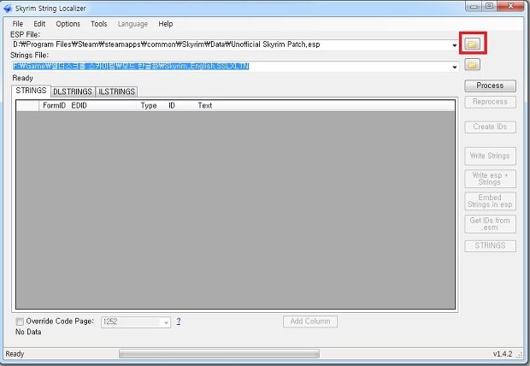Click Get IDs from .esm button
The height and width of the screenshot is (366, 530).
[x=490, y=224]
